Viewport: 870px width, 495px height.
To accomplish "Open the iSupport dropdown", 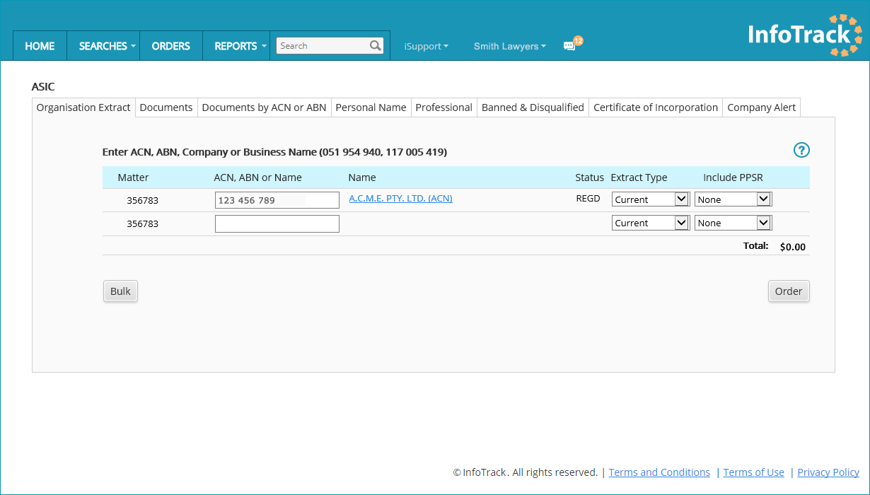I will point(426,45).
